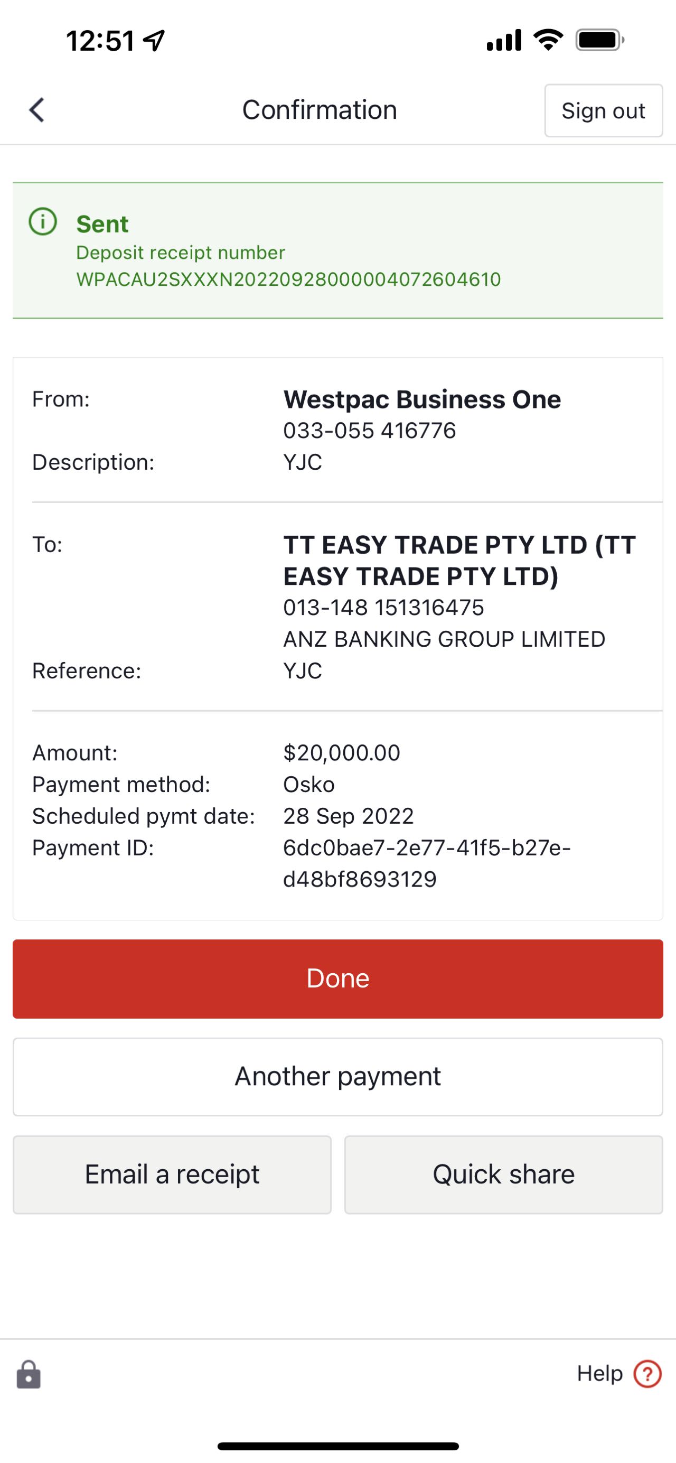The image size is (676, 1463).
Task: Tap the location arrow beside the time
Action: click(154, 40)
